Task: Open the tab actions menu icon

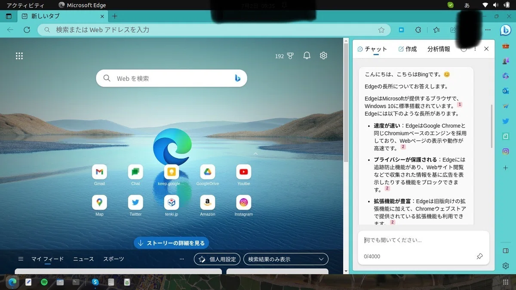Action: [x=9, y=16]
